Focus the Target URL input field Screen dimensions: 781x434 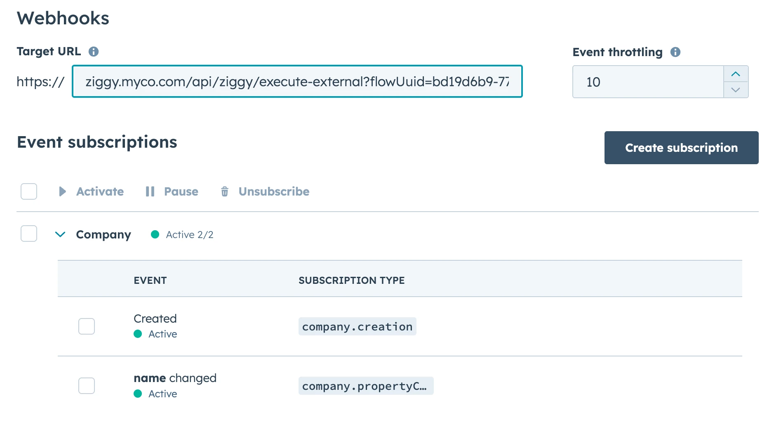[297, 82]
